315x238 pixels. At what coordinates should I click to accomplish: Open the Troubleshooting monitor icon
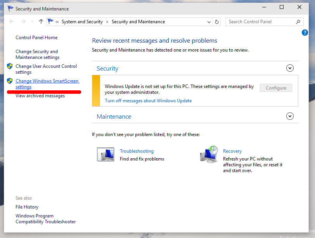coord(106,154)
